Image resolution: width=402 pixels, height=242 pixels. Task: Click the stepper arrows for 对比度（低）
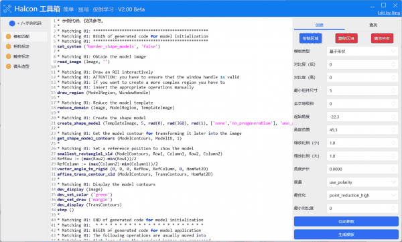tap(393, 64)
